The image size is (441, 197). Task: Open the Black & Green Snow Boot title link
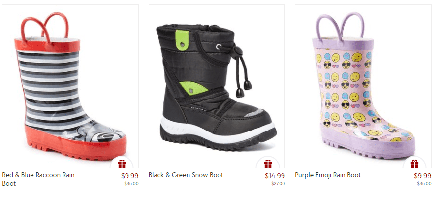[x=186, y=175]
